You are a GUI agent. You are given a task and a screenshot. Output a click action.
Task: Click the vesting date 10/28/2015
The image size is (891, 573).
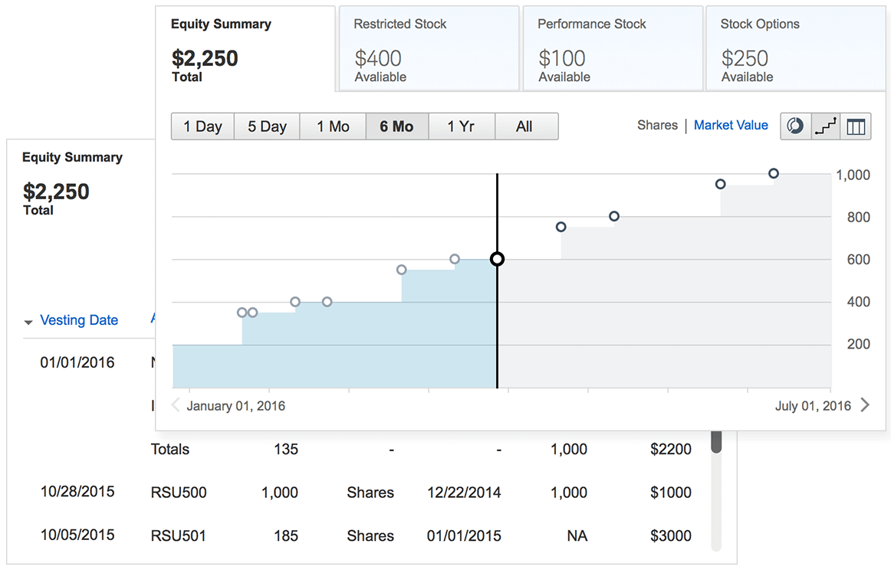click(77, 491)
